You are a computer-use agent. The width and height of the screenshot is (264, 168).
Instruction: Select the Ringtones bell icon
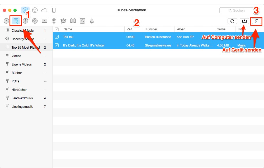[92, 21]
